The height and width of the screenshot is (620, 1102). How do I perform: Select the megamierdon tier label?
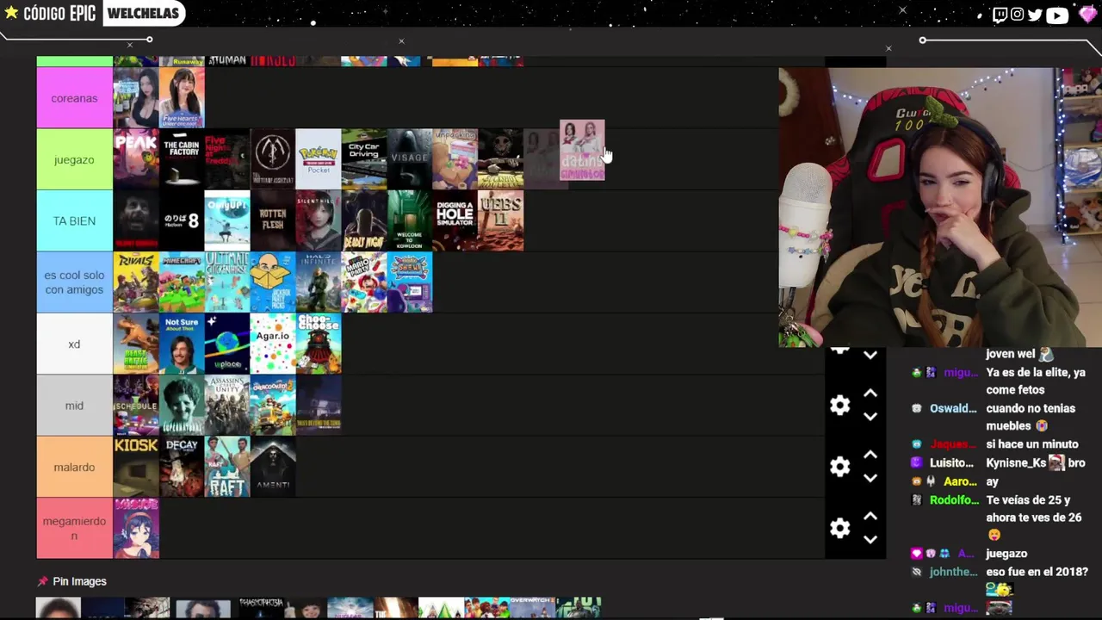tap(74, 528)
